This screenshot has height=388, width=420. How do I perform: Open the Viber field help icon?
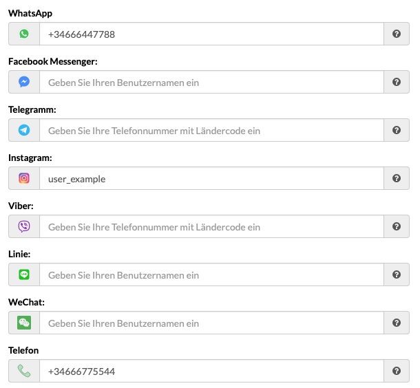click(397, 226)
